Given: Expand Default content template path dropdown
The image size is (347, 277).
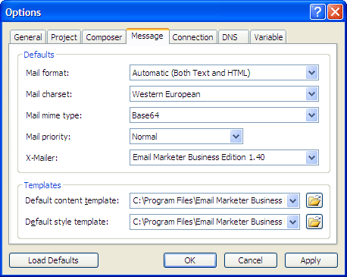Looking at the screenshot, I should point(293,201).
